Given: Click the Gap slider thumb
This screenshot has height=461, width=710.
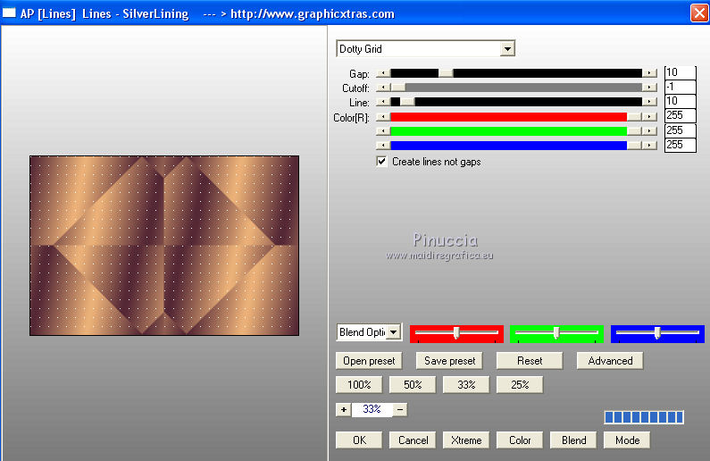Looking at the screenshot, I should click(x=446, y=73).
